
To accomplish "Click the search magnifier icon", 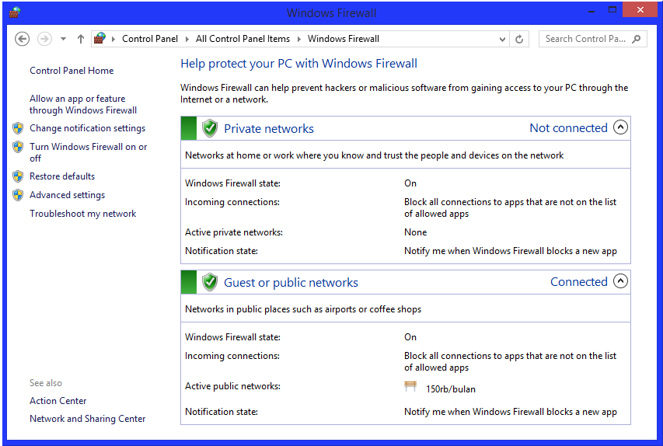I will pos(637,39).
